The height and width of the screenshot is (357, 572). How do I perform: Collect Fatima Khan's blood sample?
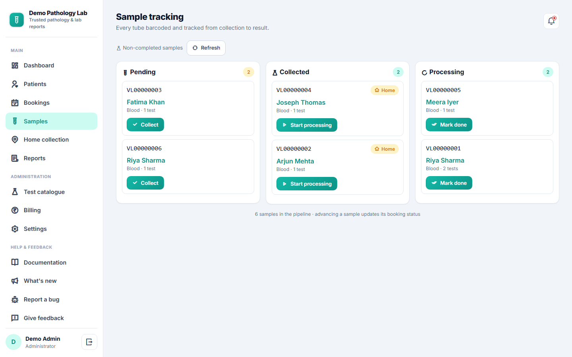[145, 125]
